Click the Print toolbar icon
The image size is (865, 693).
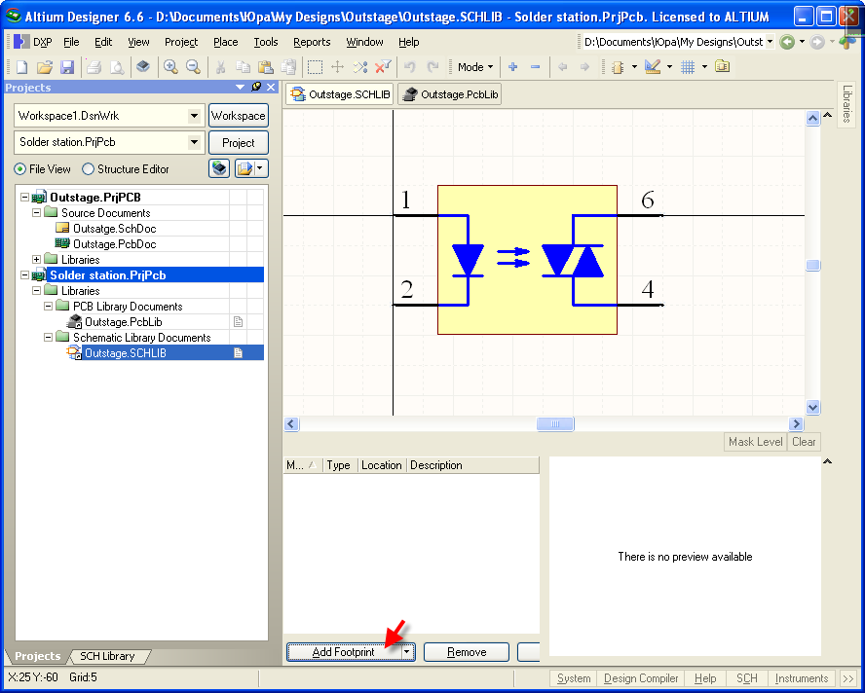click(x=94, y=67)
